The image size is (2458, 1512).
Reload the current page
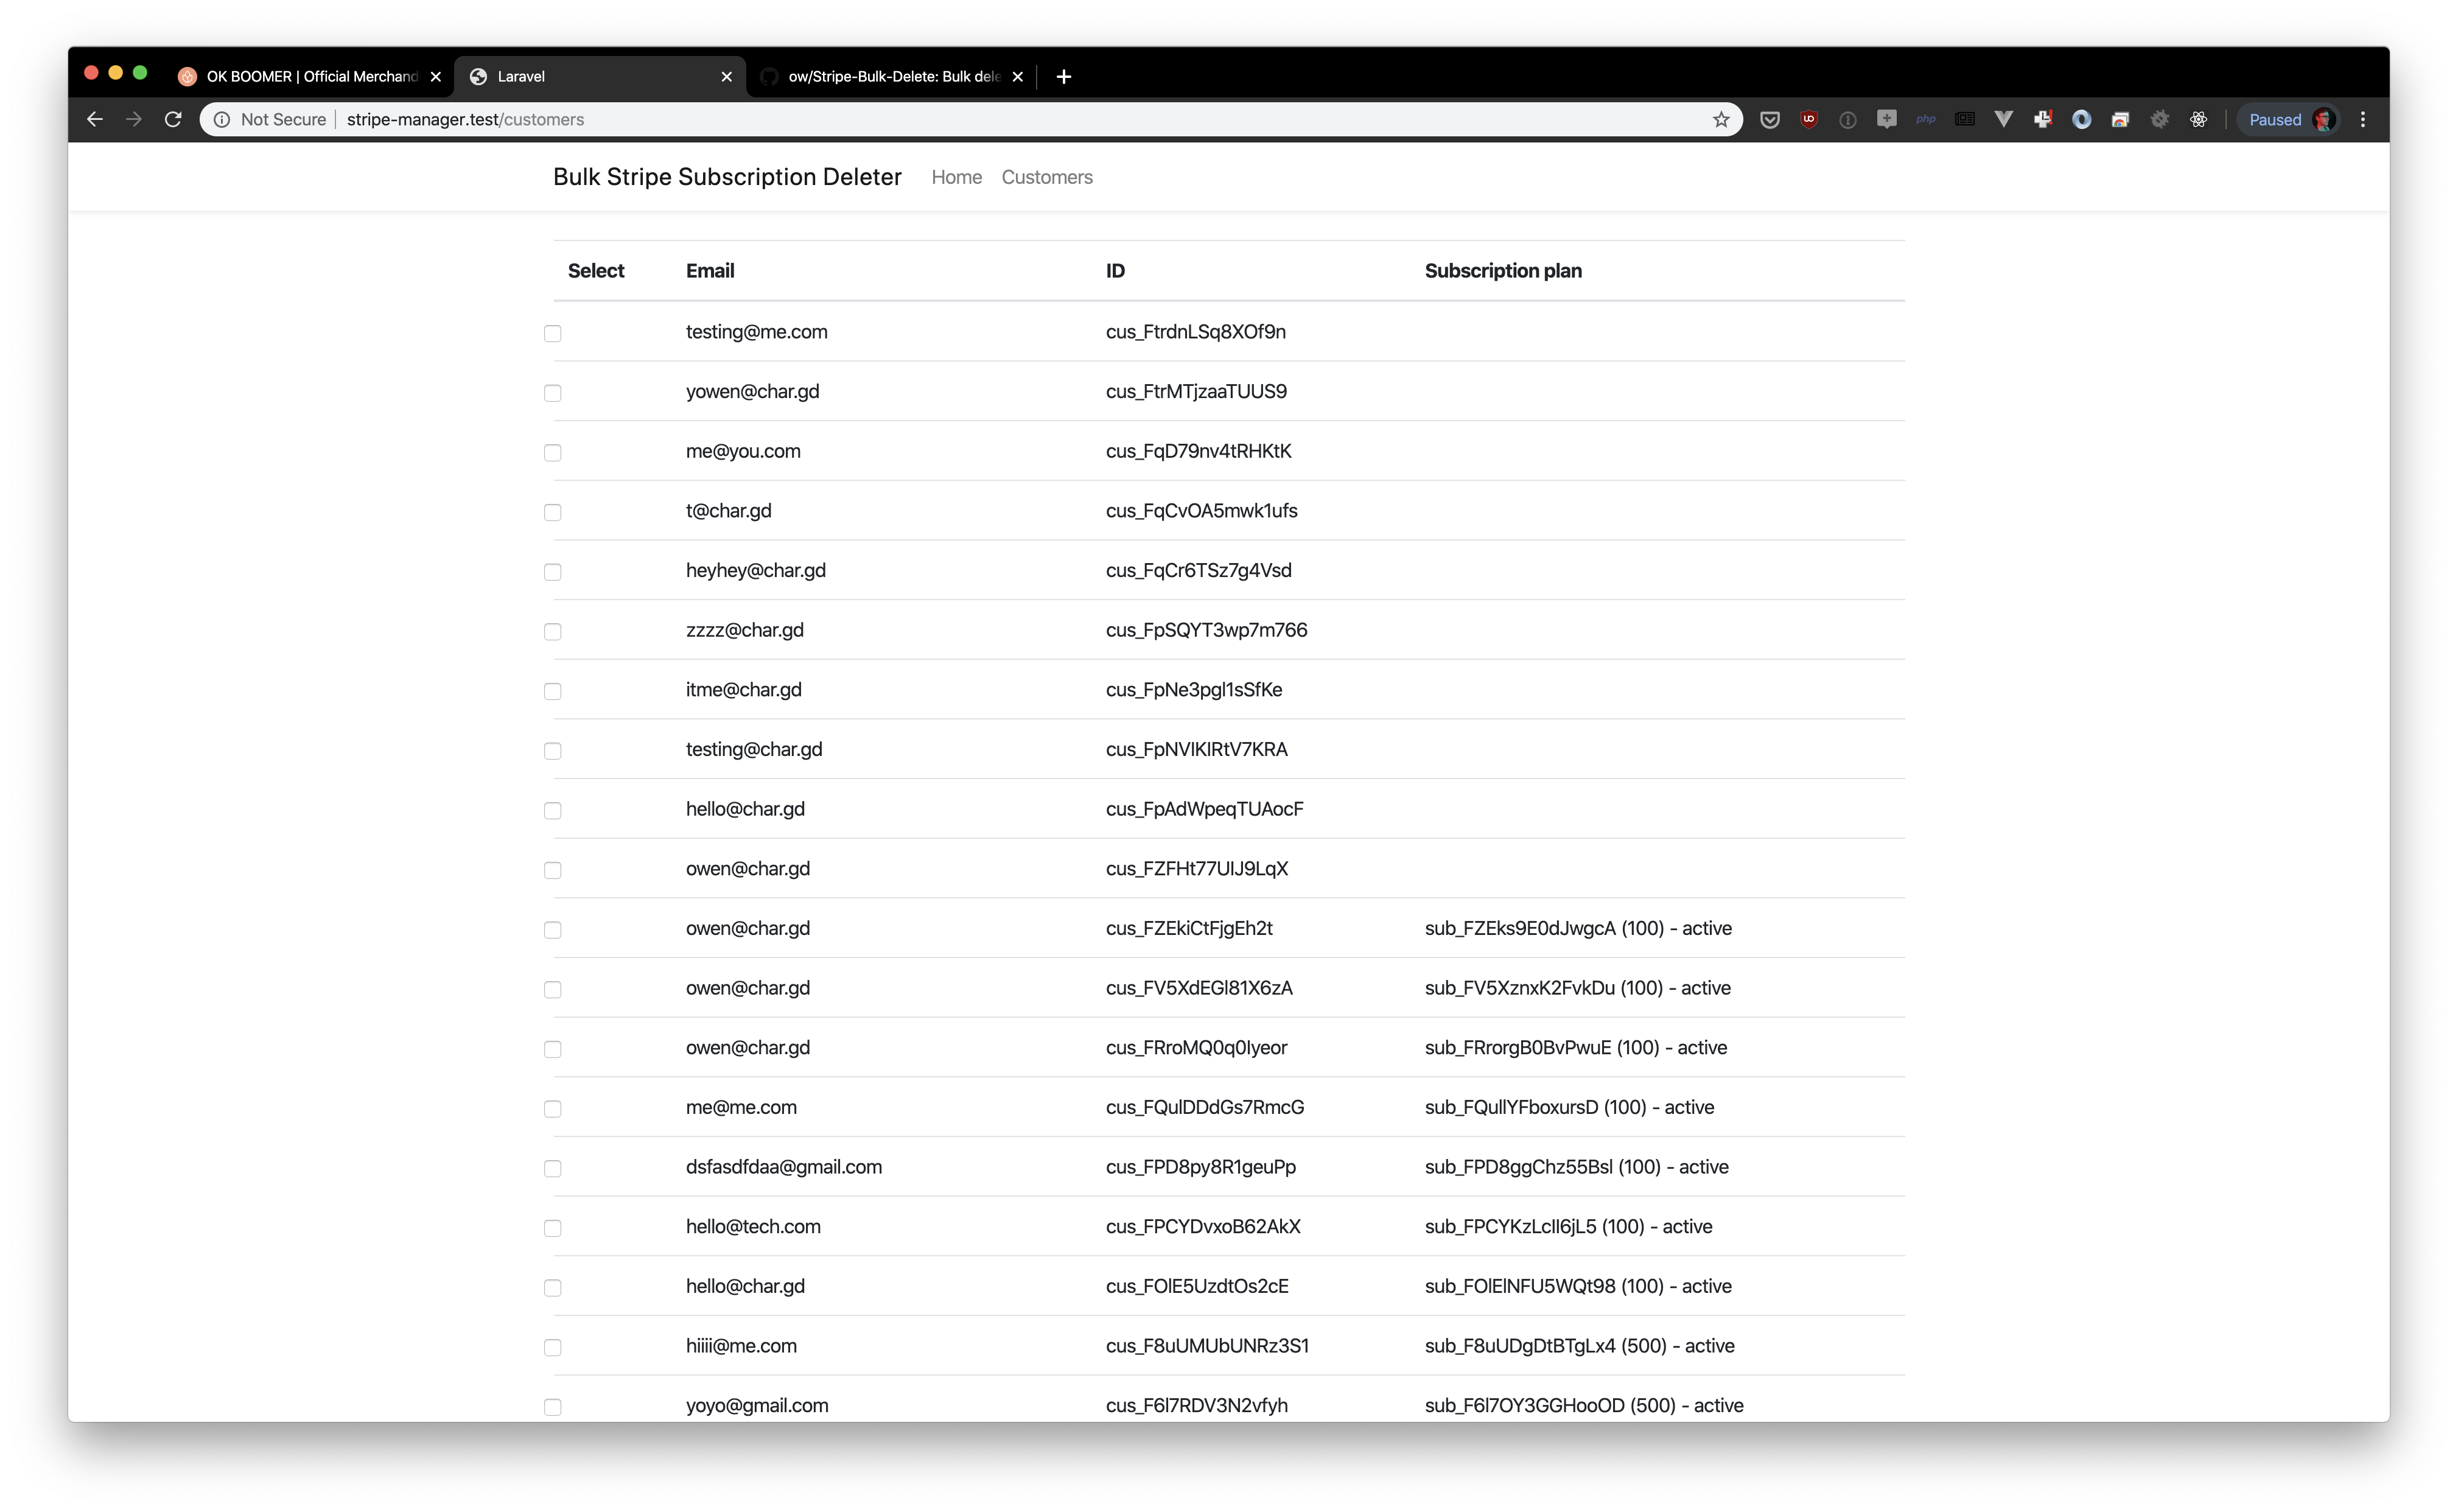173,120
